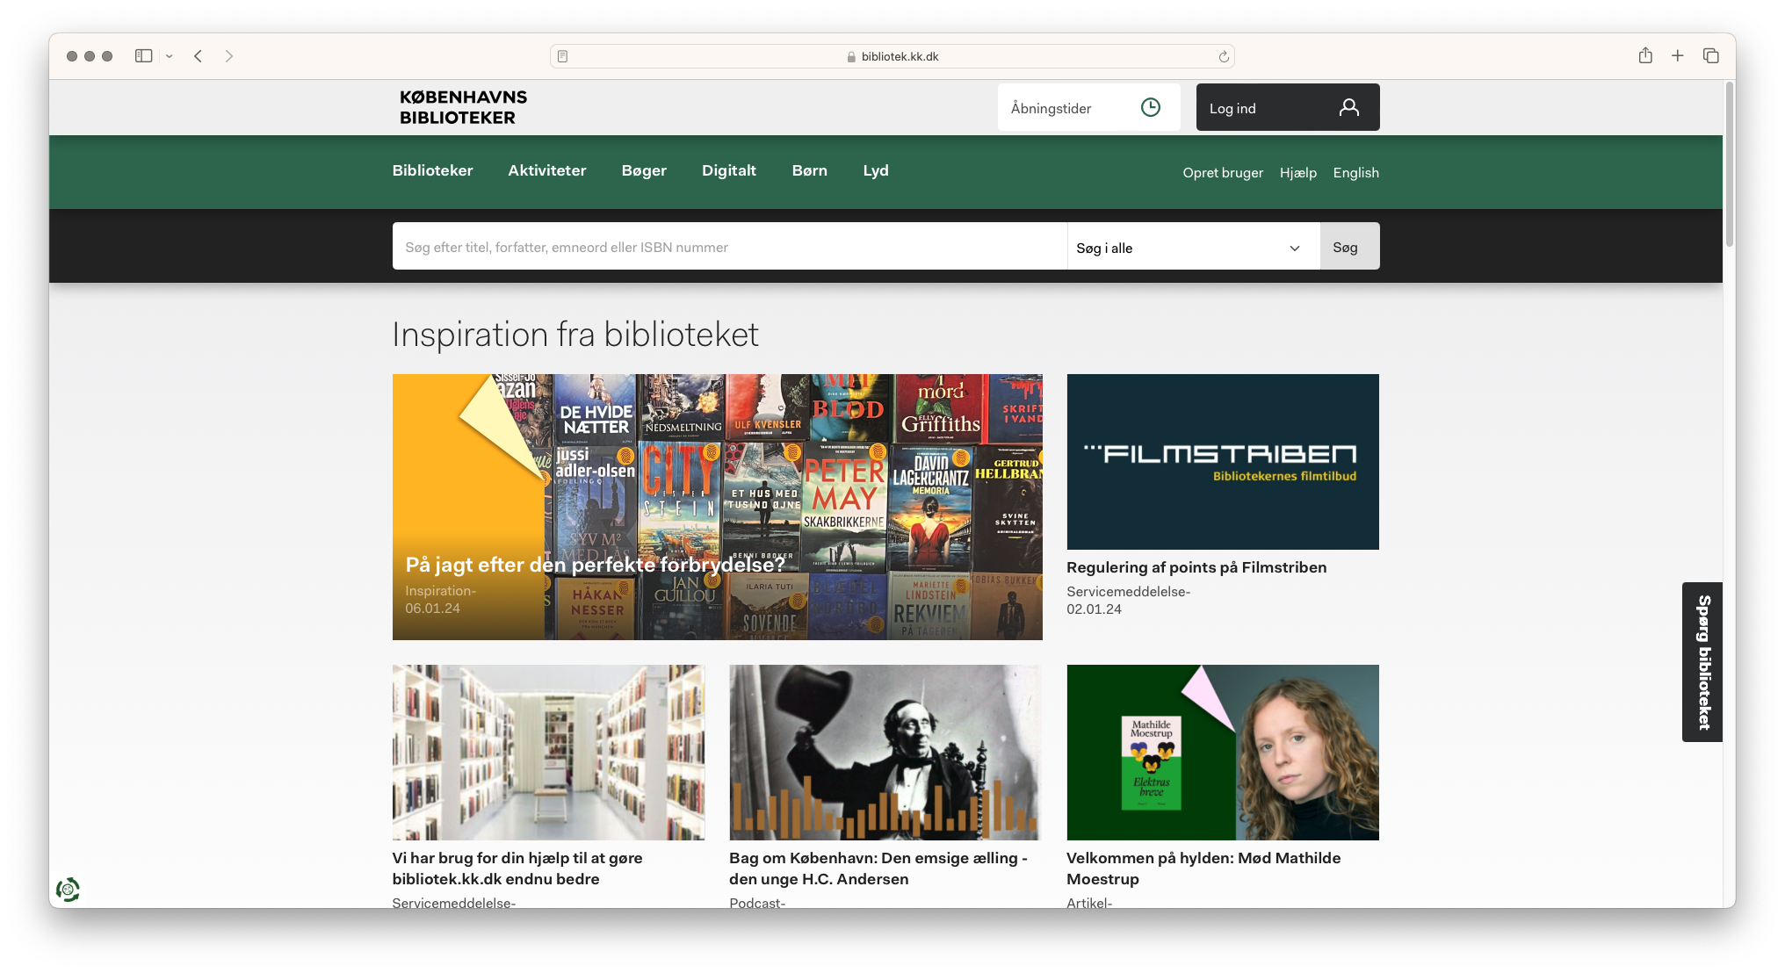Open the library shelves photo card
The image size is (1785, 973).
click(548, 752)
